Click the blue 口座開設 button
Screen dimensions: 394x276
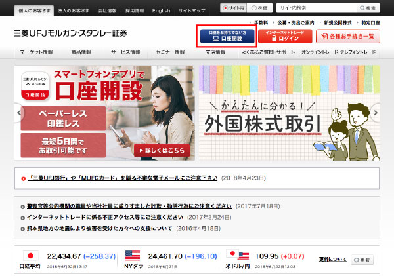coord(227,36)
